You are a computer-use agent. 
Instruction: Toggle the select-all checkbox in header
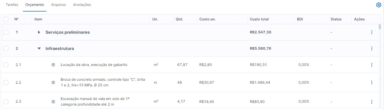tap(6, 19)
